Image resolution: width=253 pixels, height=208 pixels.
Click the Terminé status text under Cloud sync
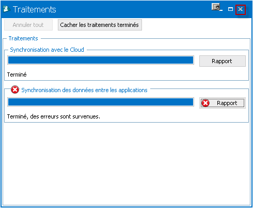(17, 75)
